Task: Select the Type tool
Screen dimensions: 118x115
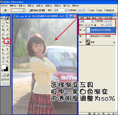Action: [7, 50]
